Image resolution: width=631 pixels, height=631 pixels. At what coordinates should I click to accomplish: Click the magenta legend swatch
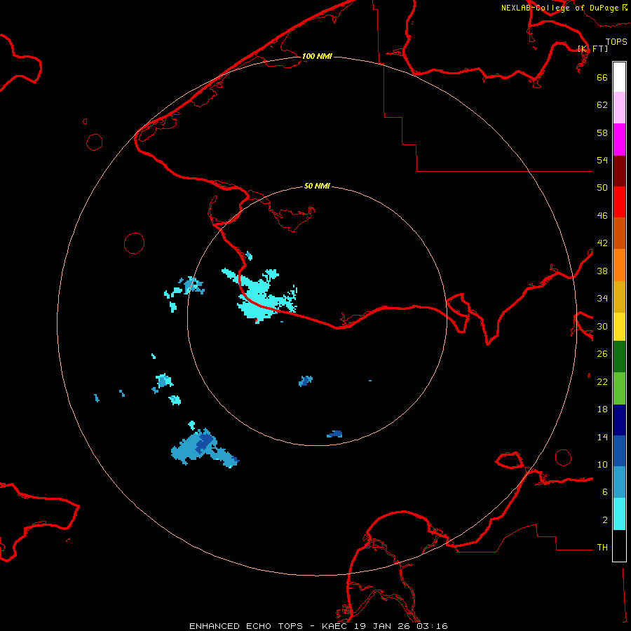pyautogui.click(x=619, y=140)
